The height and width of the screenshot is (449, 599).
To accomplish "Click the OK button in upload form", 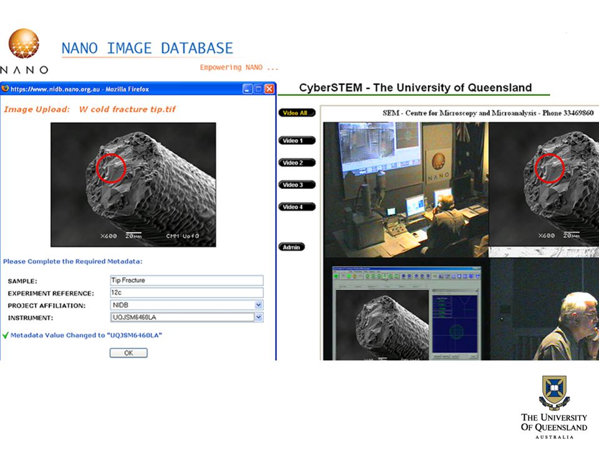I will [129, 353].
